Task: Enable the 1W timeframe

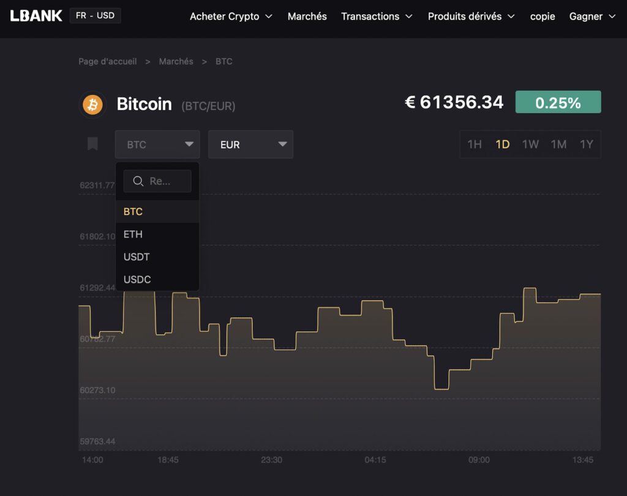Action: click(x=530, y=145)
